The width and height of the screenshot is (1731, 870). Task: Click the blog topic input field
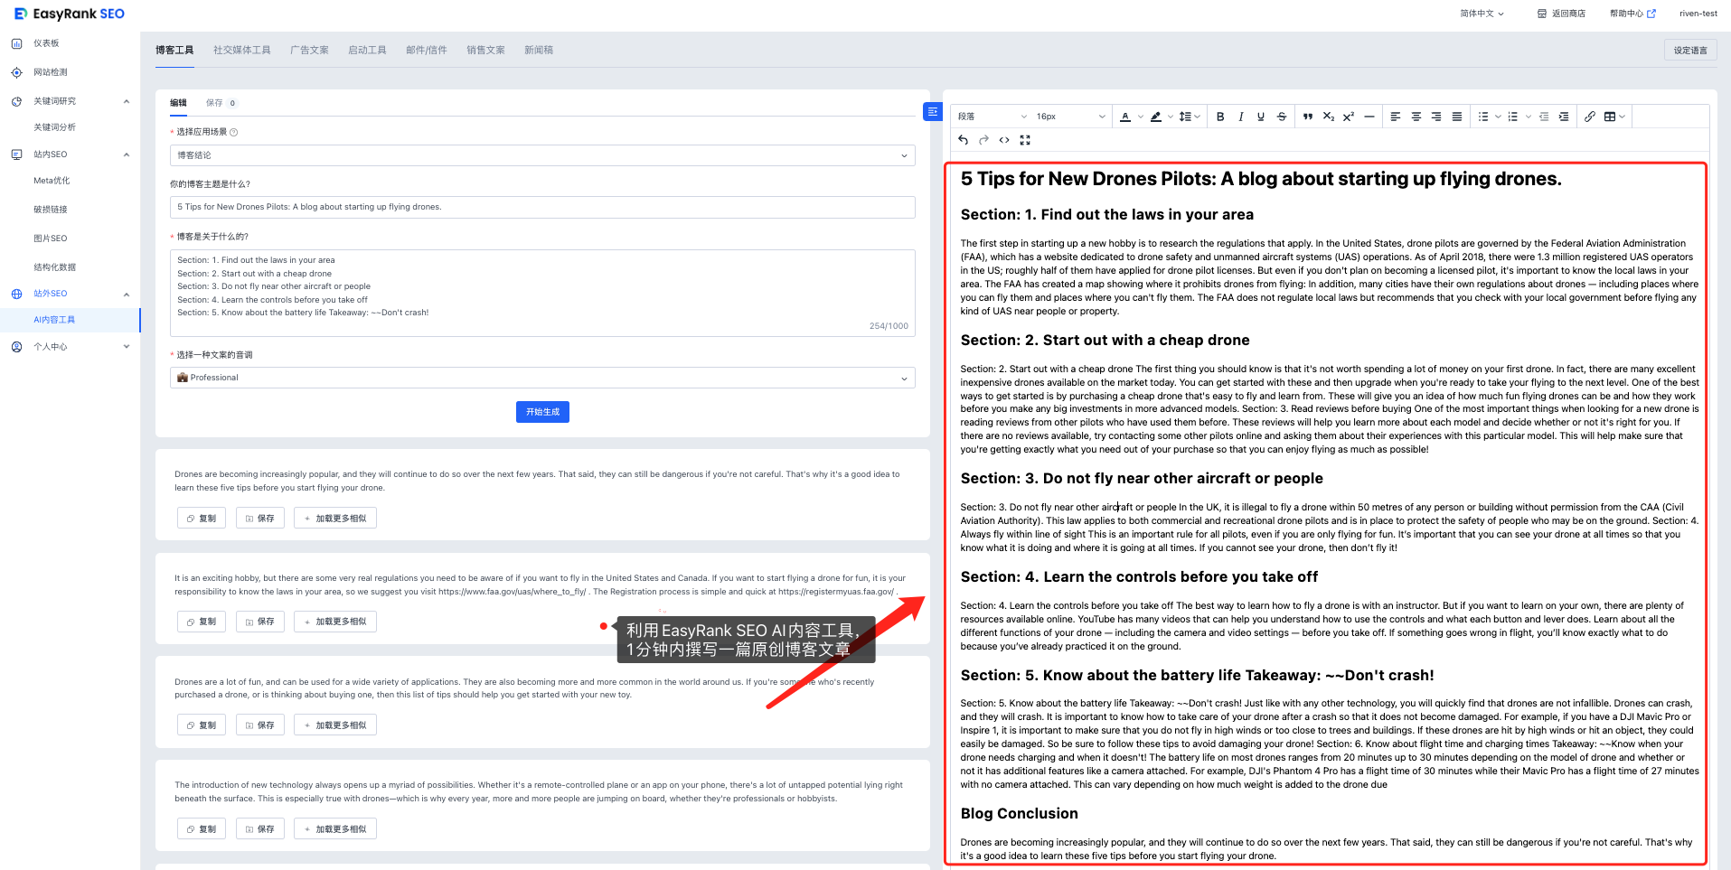click(542, 207)
